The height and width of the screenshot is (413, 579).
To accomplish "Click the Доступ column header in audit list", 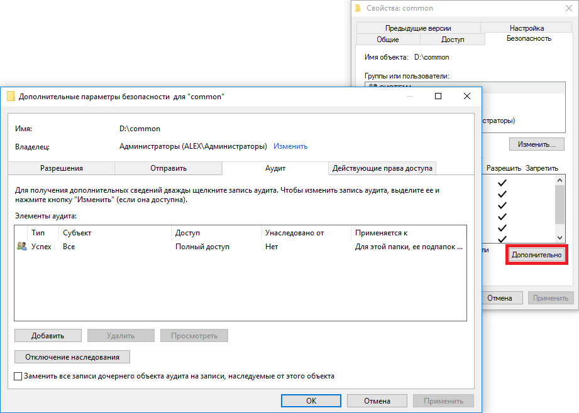I will point(216,233).
